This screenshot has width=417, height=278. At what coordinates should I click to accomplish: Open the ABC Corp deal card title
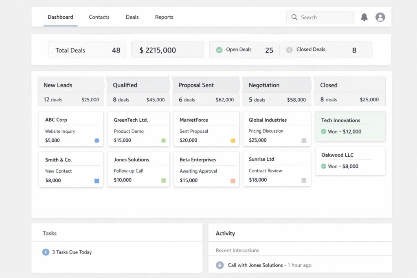click(56, 120)
